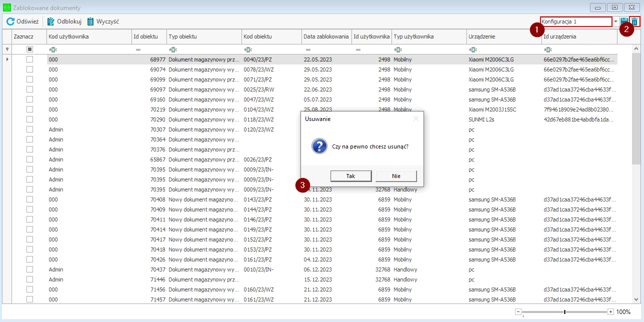644x322 pixels.
Task: Confirm deletion with the Tak button
Action: [x=351, y=176]
